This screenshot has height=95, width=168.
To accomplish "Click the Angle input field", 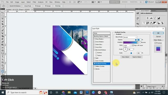I will point(131,49).
